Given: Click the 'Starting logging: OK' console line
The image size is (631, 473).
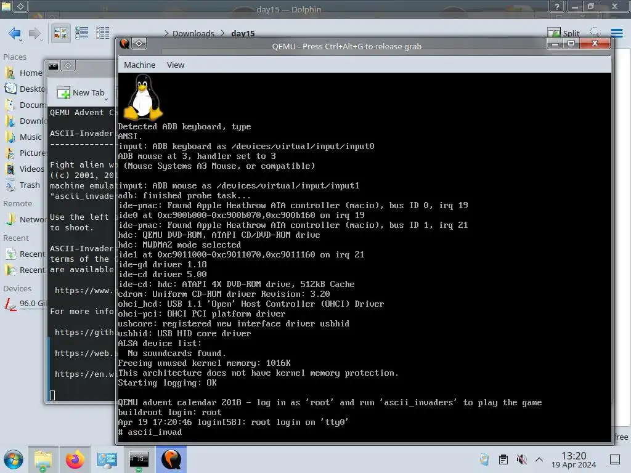Looking at the screenshot, I should [x=167, y=383].
